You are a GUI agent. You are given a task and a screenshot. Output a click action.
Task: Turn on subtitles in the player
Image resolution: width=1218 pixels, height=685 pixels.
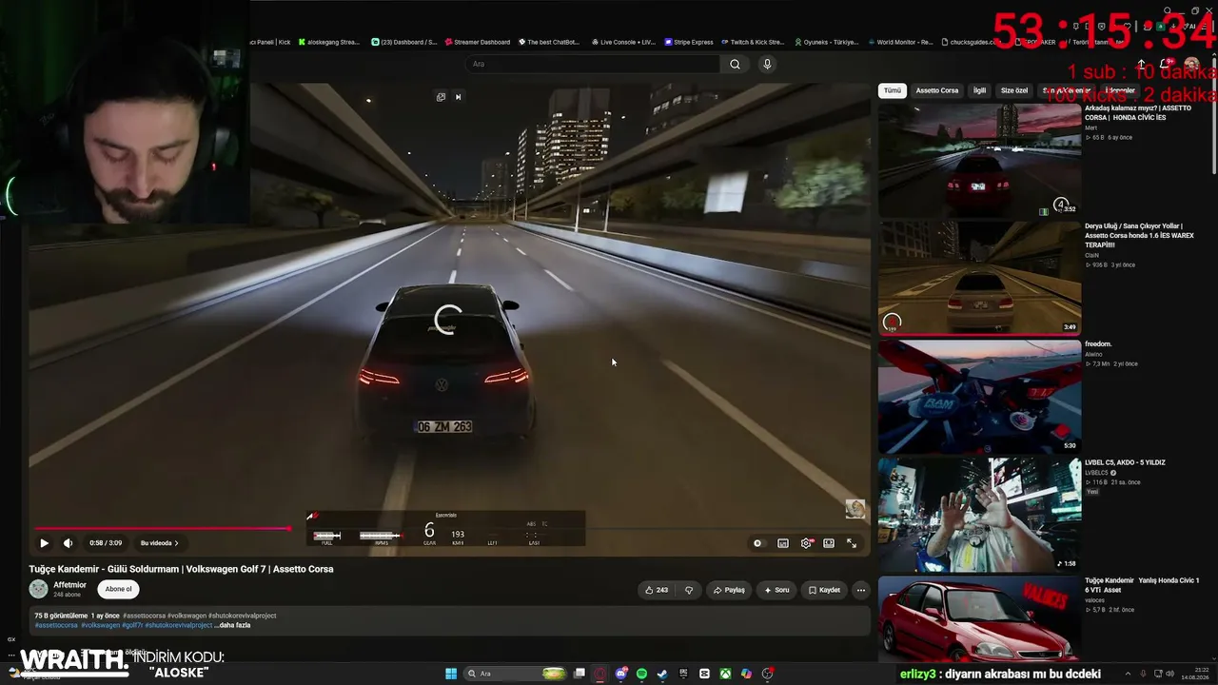(783, 543)
